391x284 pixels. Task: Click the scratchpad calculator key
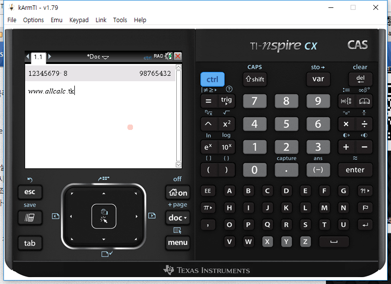coord(30,218)
